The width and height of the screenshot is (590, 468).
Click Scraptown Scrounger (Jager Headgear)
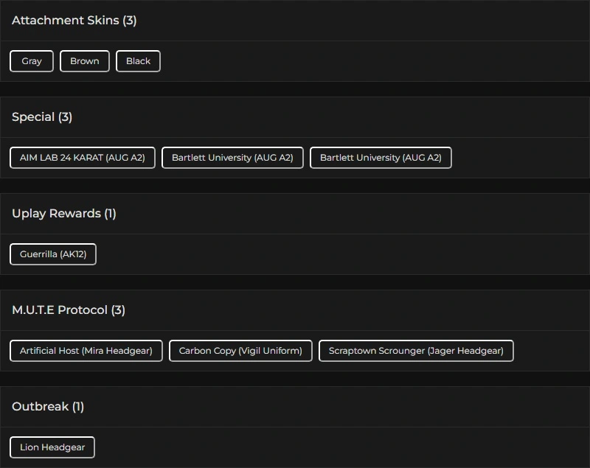[x=416, y=351]
